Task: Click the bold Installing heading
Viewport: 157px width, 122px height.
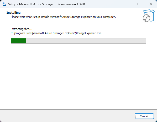Action: pyautogui.click(x=13, y=13)
